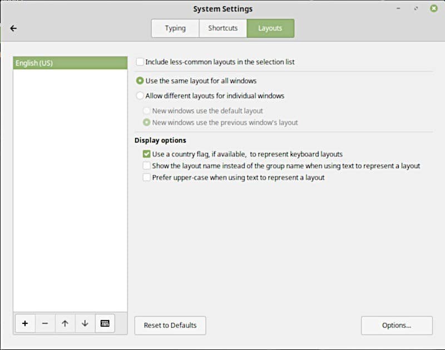Move layout up in the list
Image resolution: width=445 pixels, height=350 pixels.
65,323
